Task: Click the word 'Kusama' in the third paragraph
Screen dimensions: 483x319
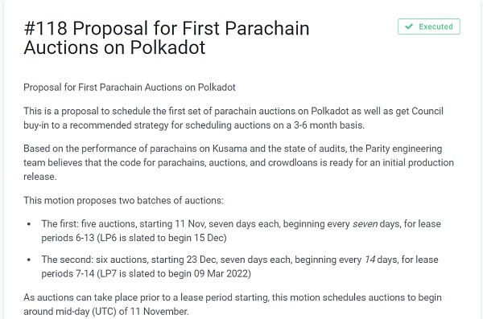Action: pos(229,149)
